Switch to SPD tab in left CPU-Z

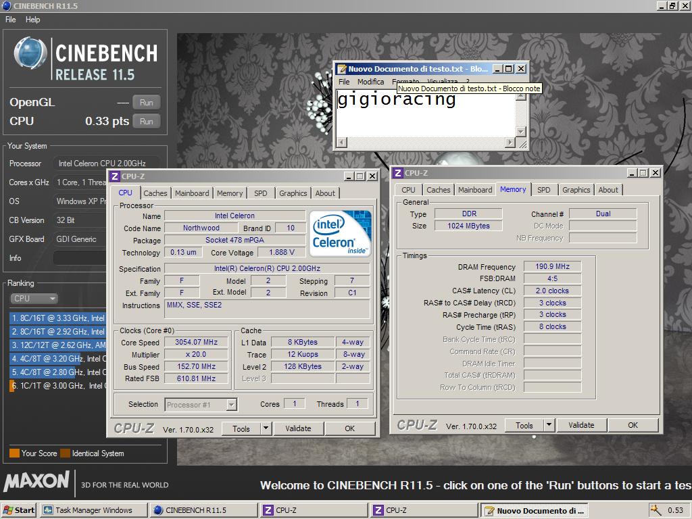point(261,193)
